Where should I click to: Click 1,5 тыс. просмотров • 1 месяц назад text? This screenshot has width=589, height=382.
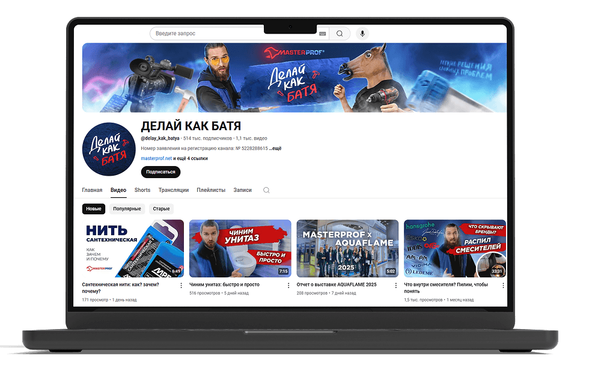pyautogui.click(x=439, y=300)
